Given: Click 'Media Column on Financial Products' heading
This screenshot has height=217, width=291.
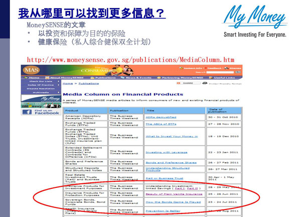Looking at the screenshot, I should click(x=123, y=94).
